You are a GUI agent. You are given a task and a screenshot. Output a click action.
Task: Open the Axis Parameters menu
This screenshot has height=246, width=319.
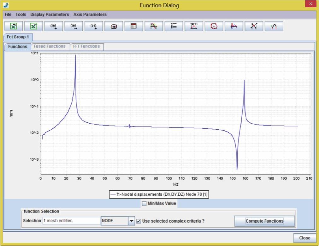[x=90, y=15]
